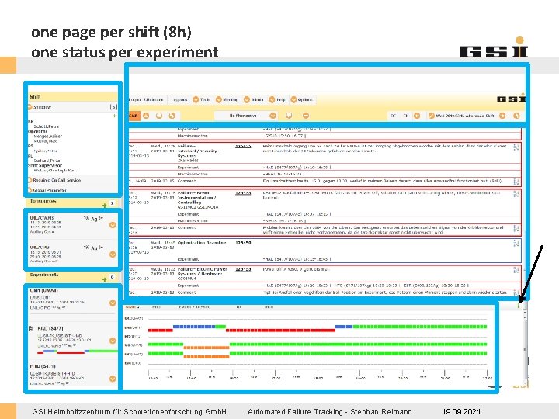Click the blue status segment in the timeline
This screenshot has width=559, height=419.
[194, 327]
